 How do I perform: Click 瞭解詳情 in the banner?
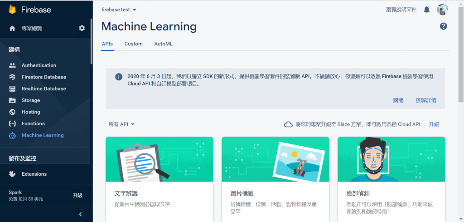426,100
